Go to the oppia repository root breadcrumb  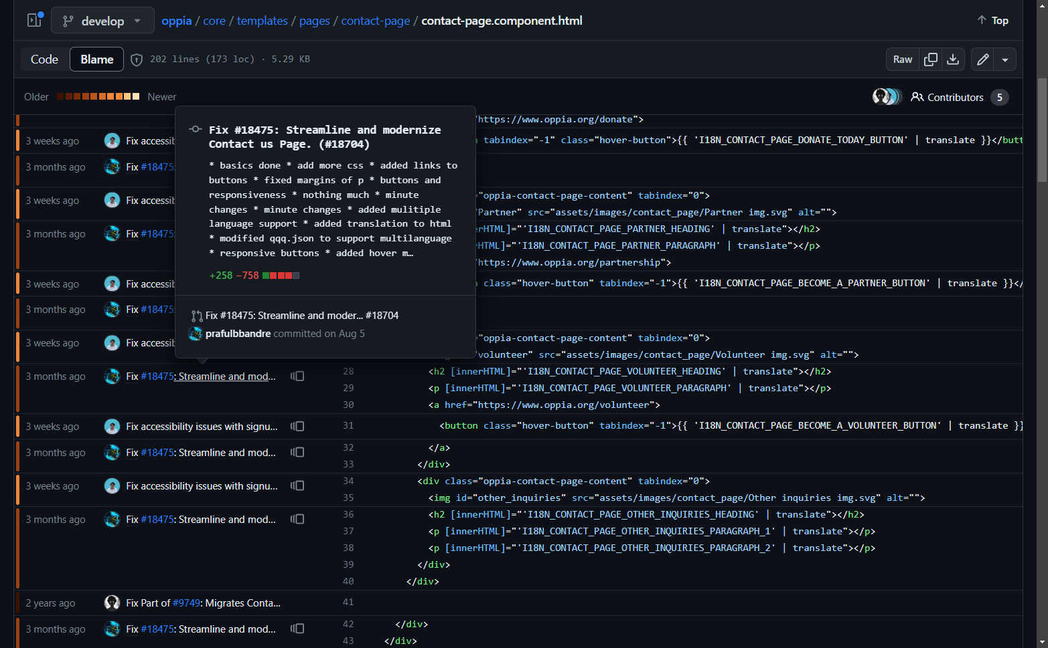(x=177, y=21)
